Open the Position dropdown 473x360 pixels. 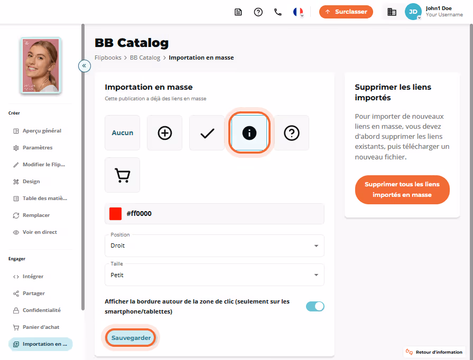point(215,246)
